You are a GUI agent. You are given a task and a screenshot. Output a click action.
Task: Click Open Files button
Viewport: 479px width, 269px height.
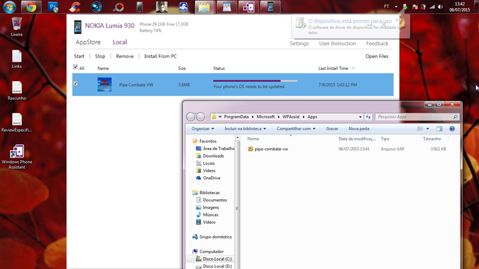[x=377, y=56]
